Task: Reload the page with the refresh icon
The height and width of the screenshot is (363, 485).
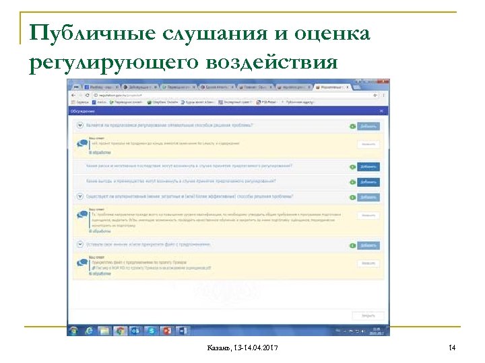Action: [87, 95]
